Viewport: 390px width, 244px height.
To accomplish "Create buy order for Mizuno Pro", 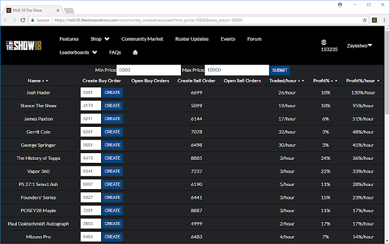I will coord(112,237).
